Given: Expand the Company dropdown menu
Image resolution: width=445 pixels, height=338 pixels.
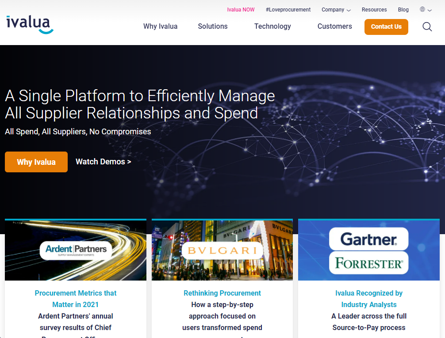Looking at the screenshot, I should click(x=336, y=10).
